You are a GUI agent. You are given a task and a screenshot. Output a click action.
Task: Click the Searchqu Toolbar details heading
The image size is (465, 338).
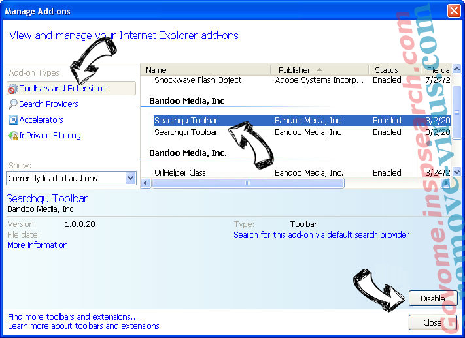coord(47,198)
